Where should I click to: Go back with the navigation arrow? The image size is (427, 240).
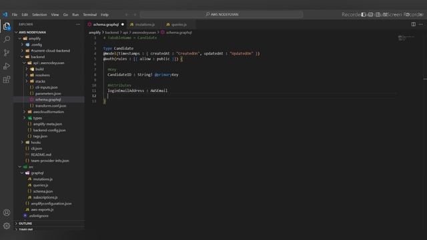pyautogui.click(x=127, y=15)
